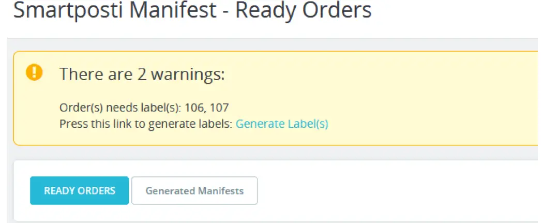Click the word "Label(s)" in the blue link
The image size is (559, 223).
(x=308, y=124)
